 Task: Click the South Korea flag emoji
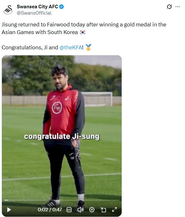pos(83,32)
